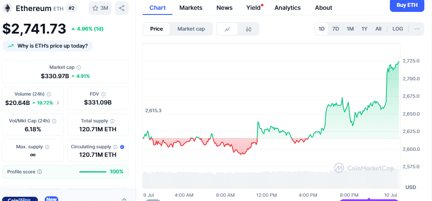This screenshot has width=432, height=201.
Task: Click the 2,615.3 chart baseline label
Action: point(154,111)
